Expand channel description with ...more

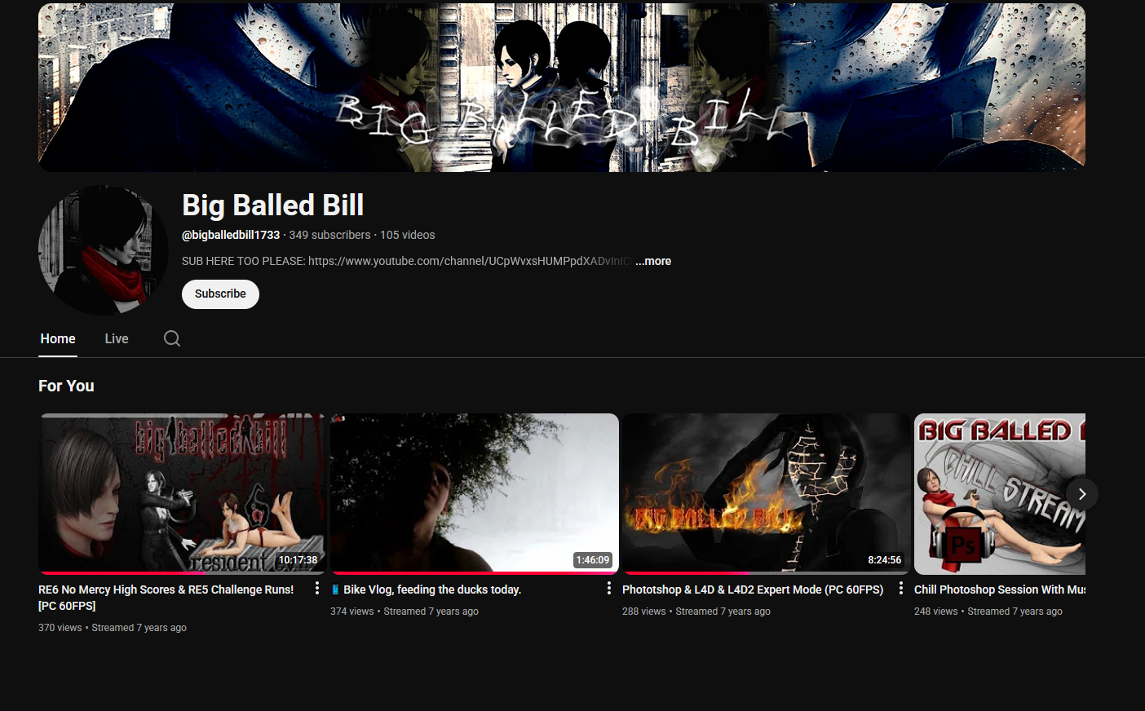pyautogui.click(x=653, y=261)
